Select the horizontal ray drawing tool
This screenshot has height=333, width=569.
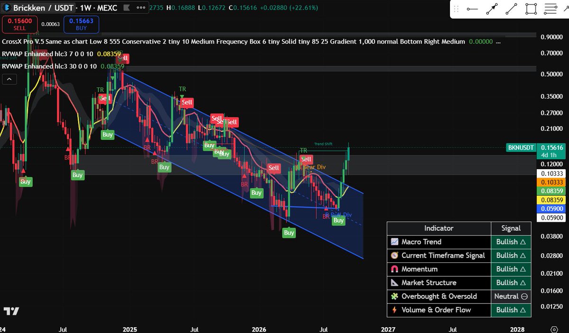click(472, 9)
